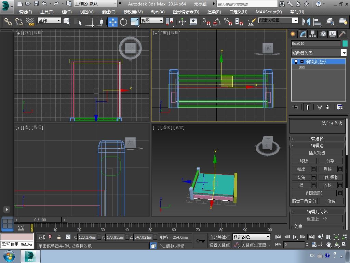Open the 修改器列表 modifier dropdown
Viewport: 350px width, 263px height.
[344, 53]
